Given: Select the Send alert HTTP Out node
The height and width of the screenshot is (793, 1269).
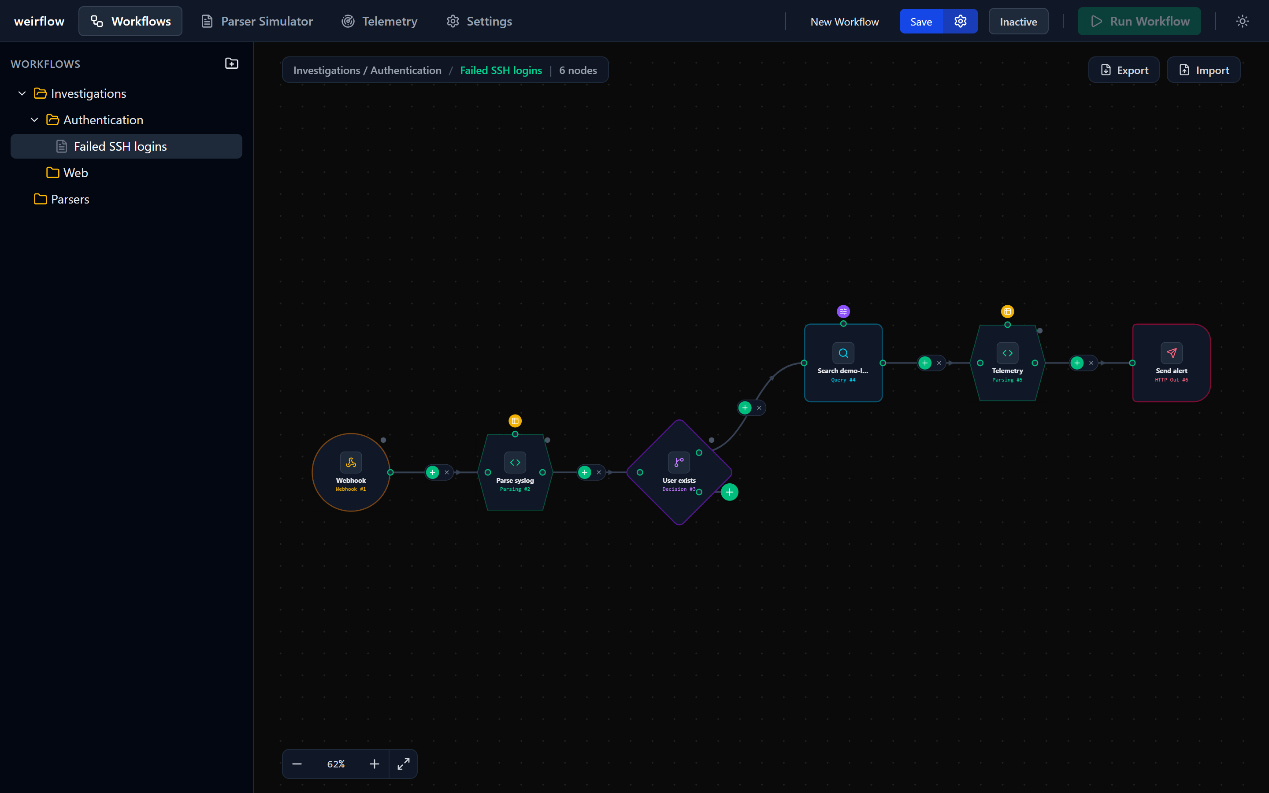Looking at the screenshot, I should [x=1172, y=363].
